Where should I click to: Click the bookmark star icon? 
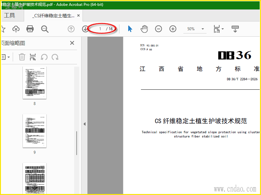coord(3,29)
